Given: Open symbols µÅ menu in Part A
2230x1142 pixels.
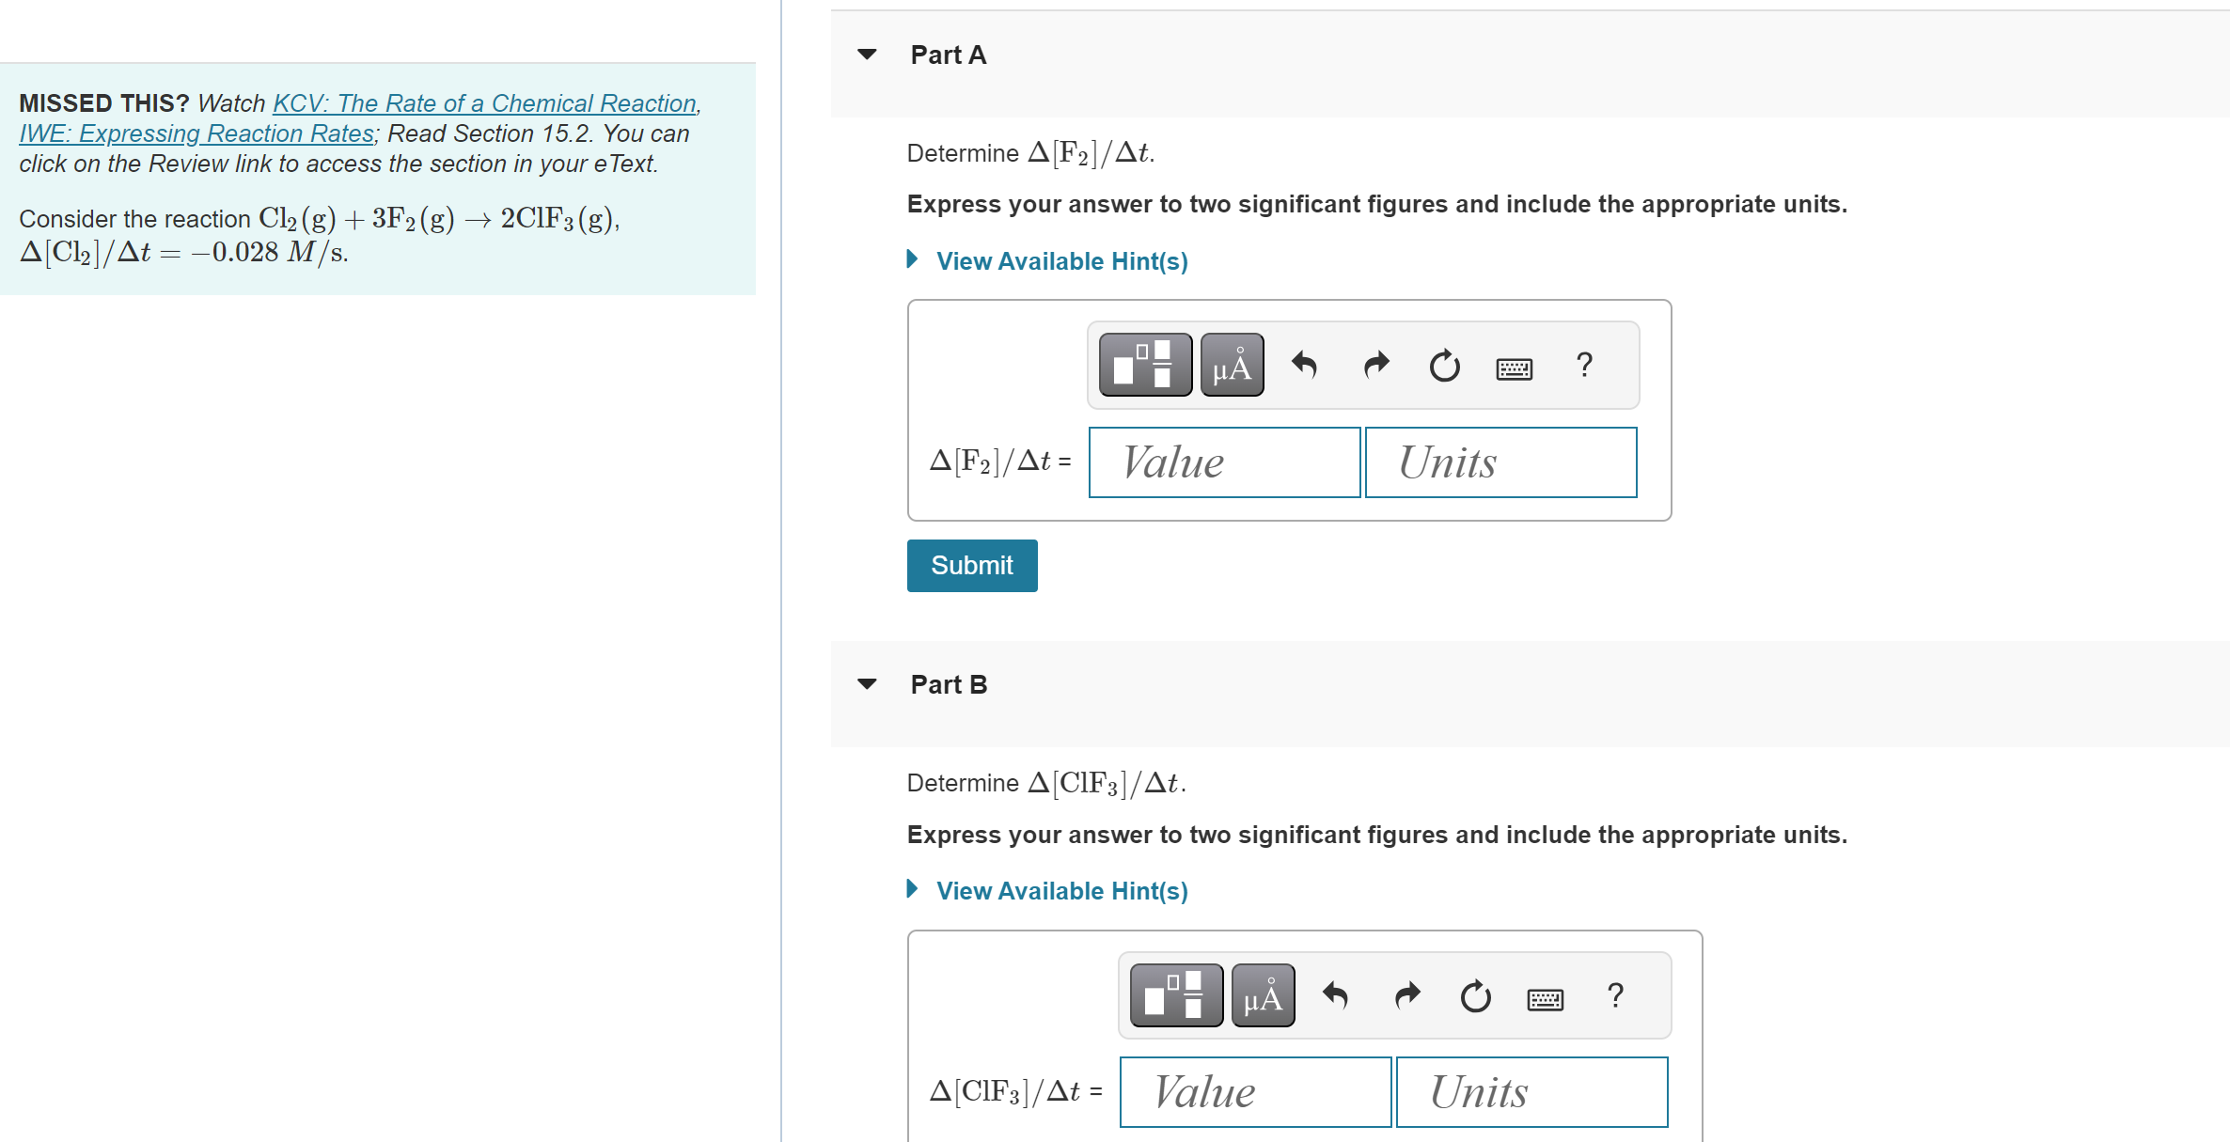Looking at the screenshot, I should pyautogui.click(x=1232, y=365).
